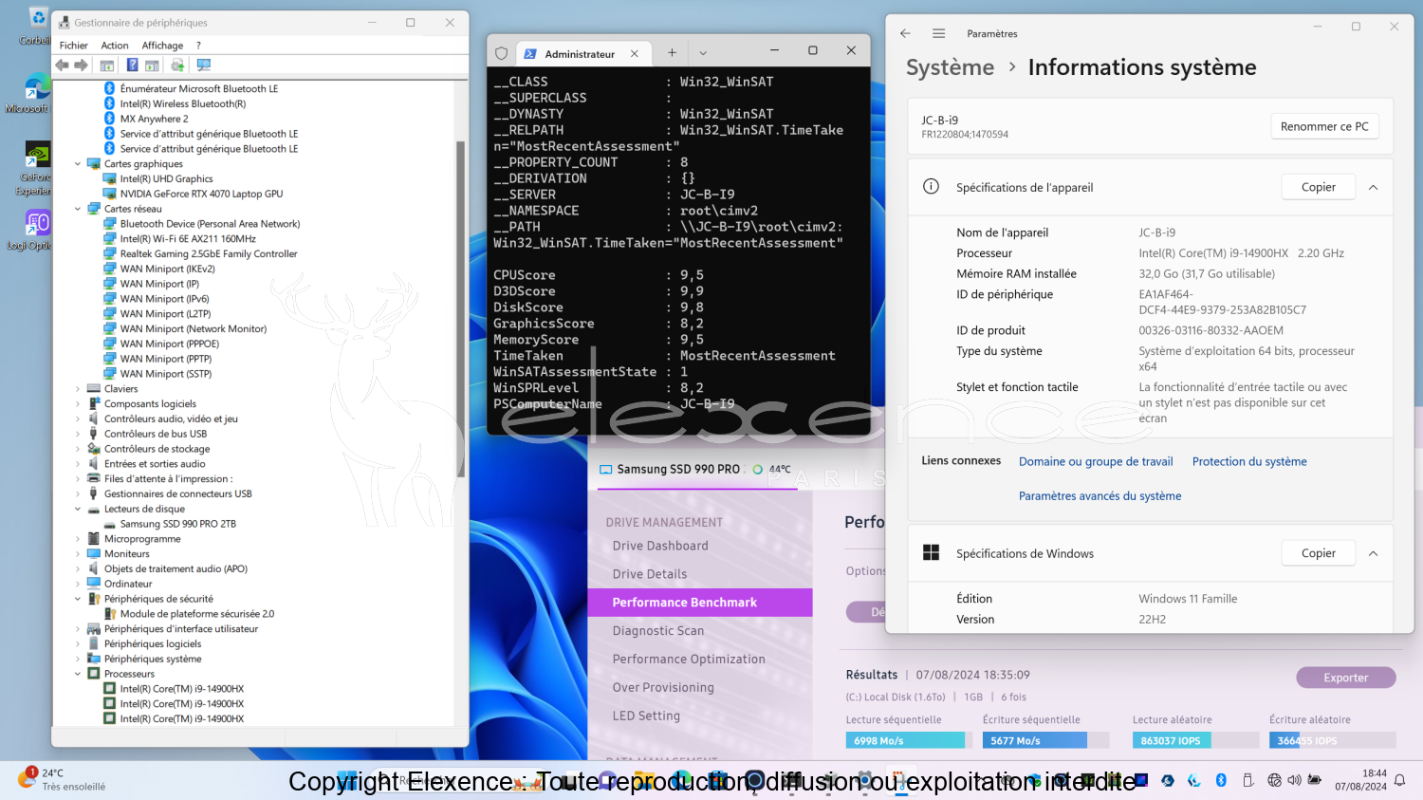Open the Logi Options desktop shortcut
The height and width of the screenshot is (800, 1423).
click(36, 230)
